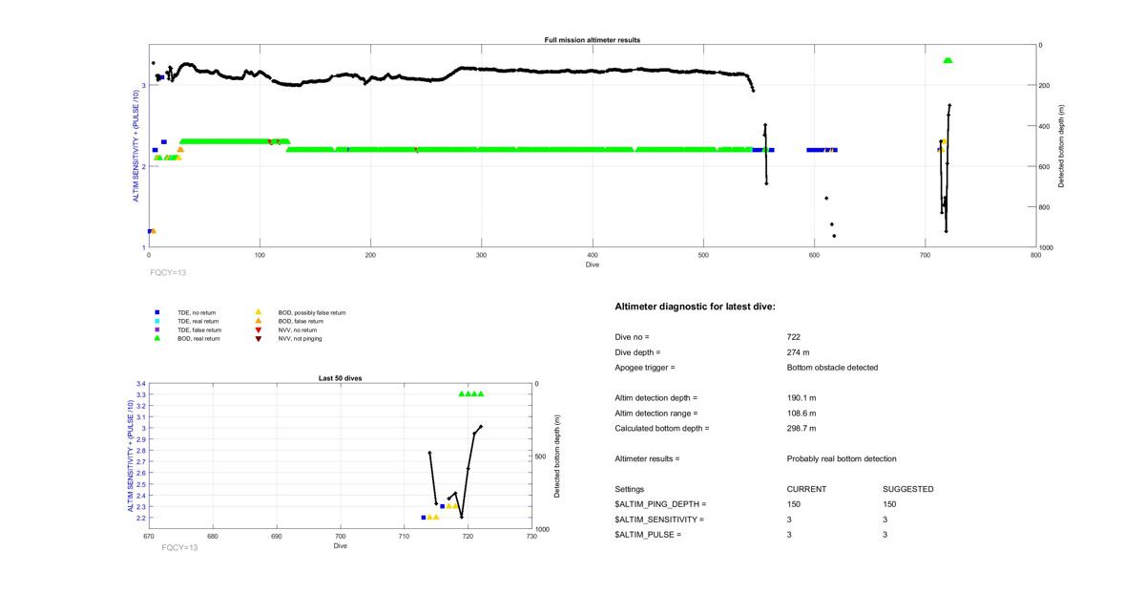Click x-axis tick 800 on the full mission chart
Image resolution: width=1145 pixels, height=594 pixels.
click(x=1036, y=255)
